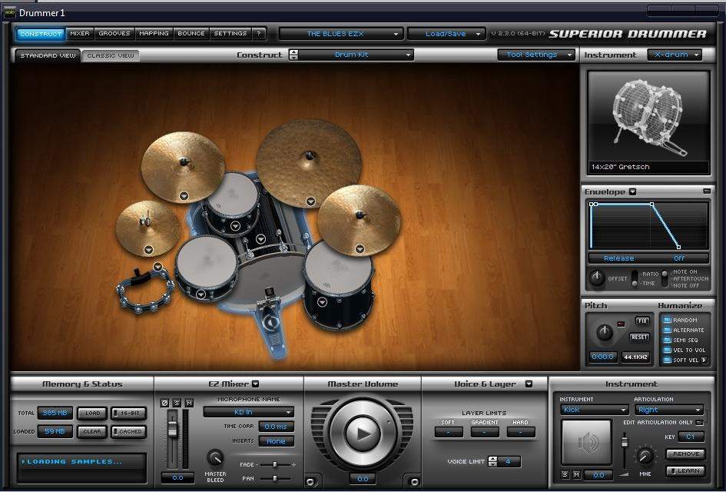
Task: Mute the instrument with the M button
Action: 576,475
